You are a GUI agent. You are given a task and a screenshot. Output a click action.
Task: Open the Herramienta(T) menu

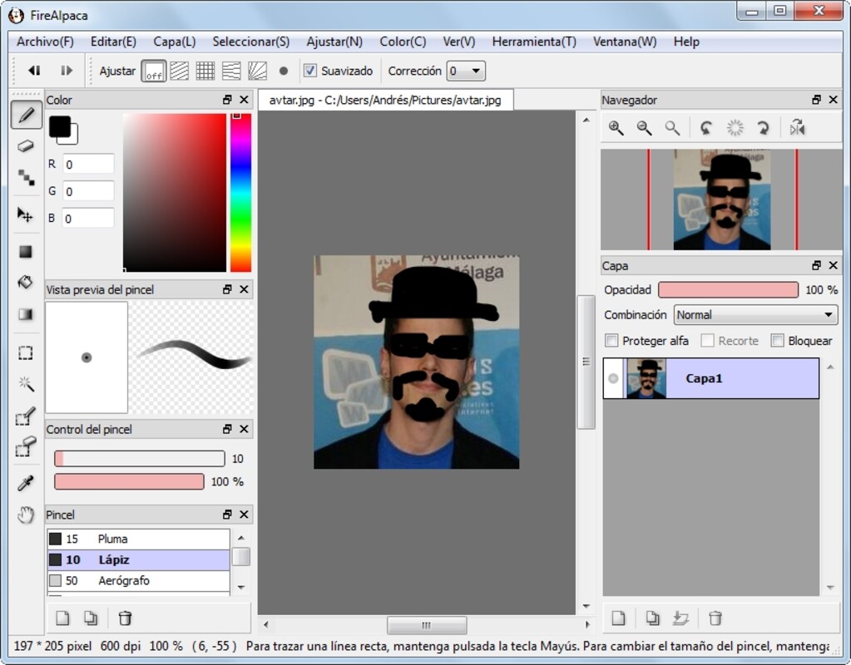tap(533, 42)
